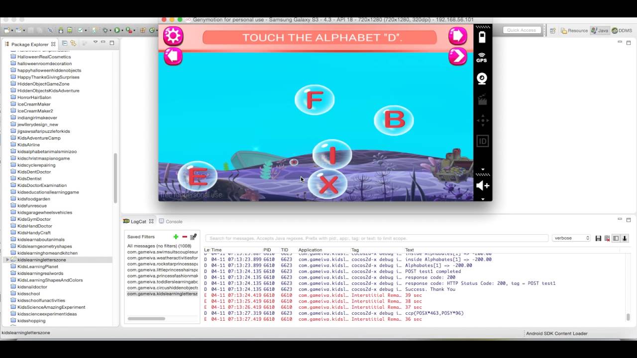The image size is (637, 358).
Task: Switch to DDMS perspective
Action: 622,30
